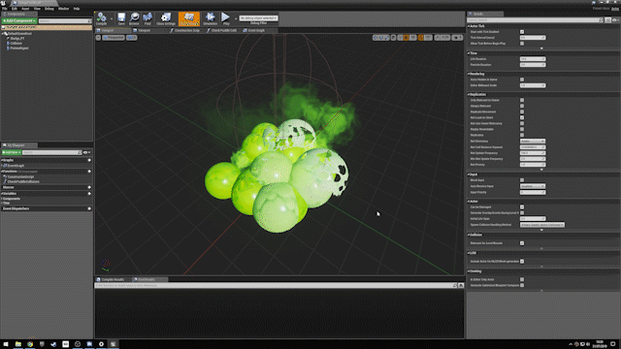Image resolution: width=621 pixels, height=349 pixels.
Task: Click the Add New button
Action: (x=11, y=152)
